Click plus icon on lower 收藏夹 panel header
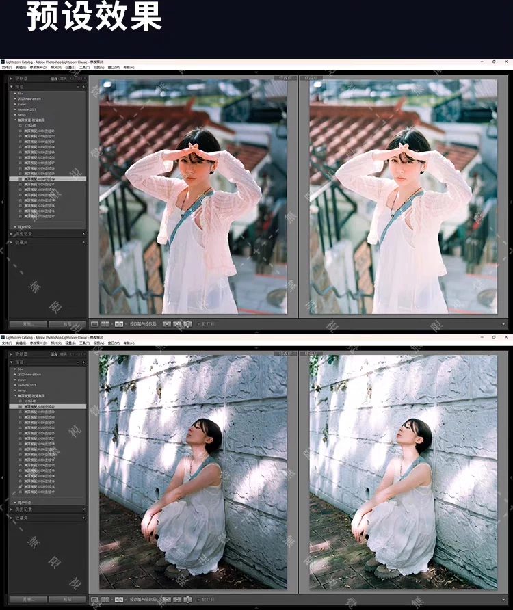This screenshot has height=610, width=513. [x=84, y=517]
